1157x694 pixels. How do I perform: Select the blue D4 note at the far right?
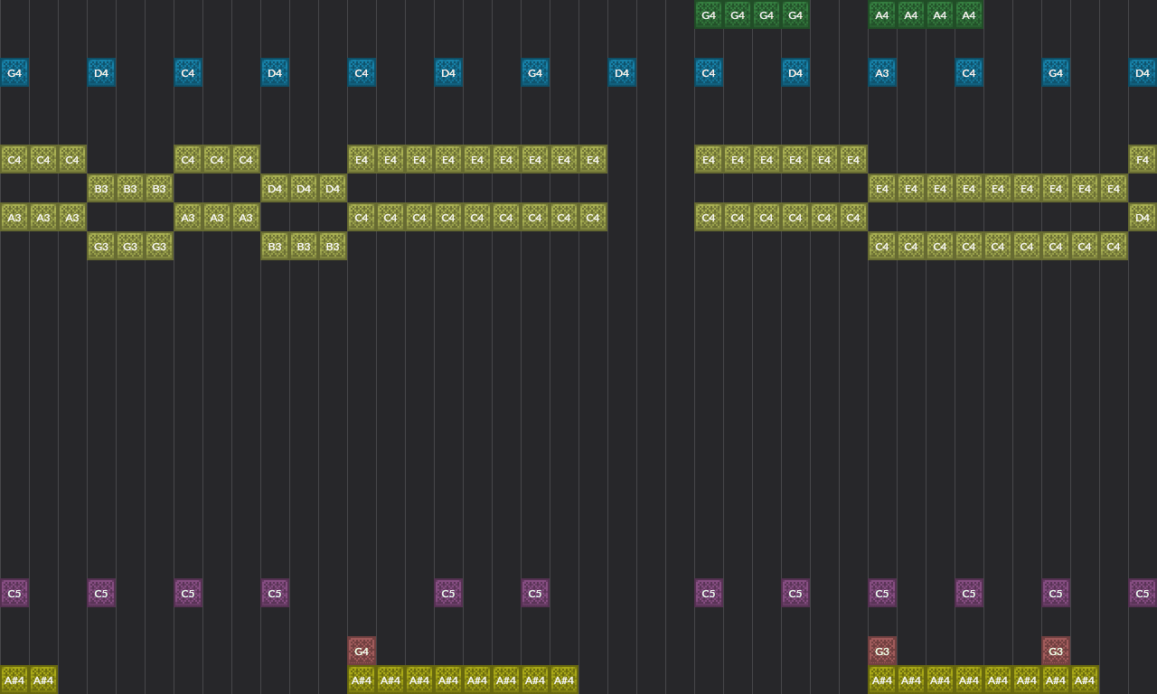[x=1143, y=73]
